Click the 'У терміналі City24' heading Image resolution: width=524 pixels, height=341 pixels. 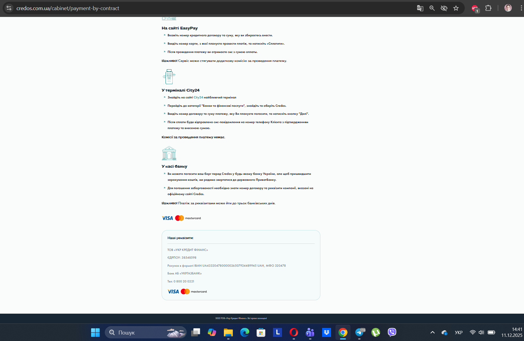(x=180, y=90)
